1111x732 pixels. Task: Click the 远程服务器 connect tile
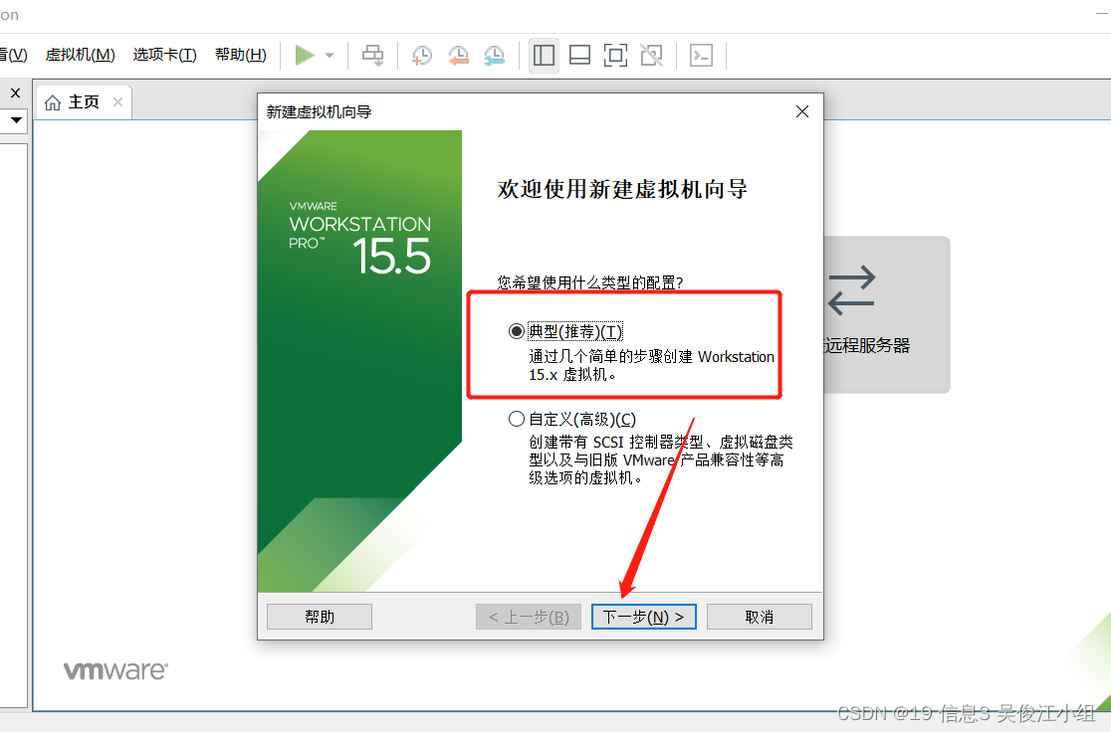tap(886, 315)
